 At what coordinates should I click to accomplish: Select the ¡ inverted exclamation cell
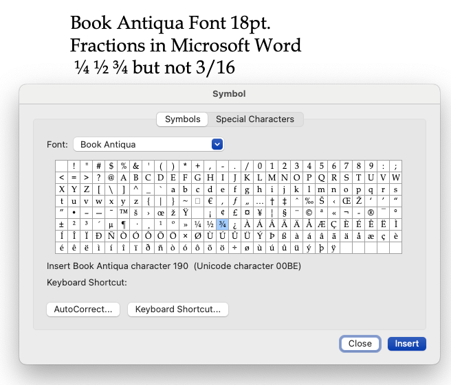click(210, 213)
